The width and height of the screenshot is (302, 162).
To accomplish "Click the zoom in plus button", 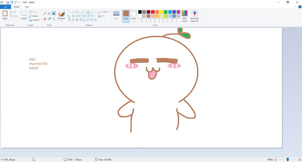I will tap(300, 160).
